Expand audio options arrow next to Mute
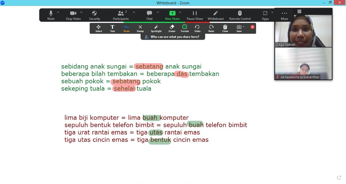The height and width of the screenshot is (184, 346). (58, 12)
